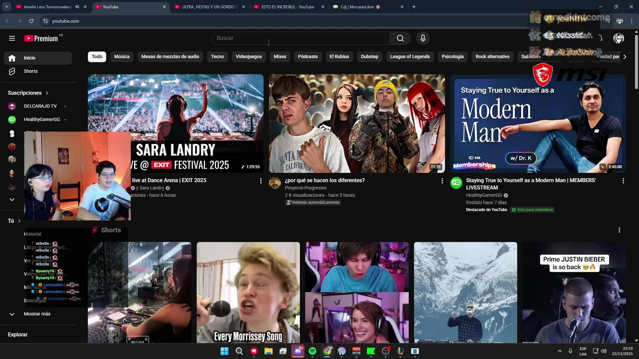639x359 pixels.
Task: Select the Todo filter chip
Action: tap(97, 57)
